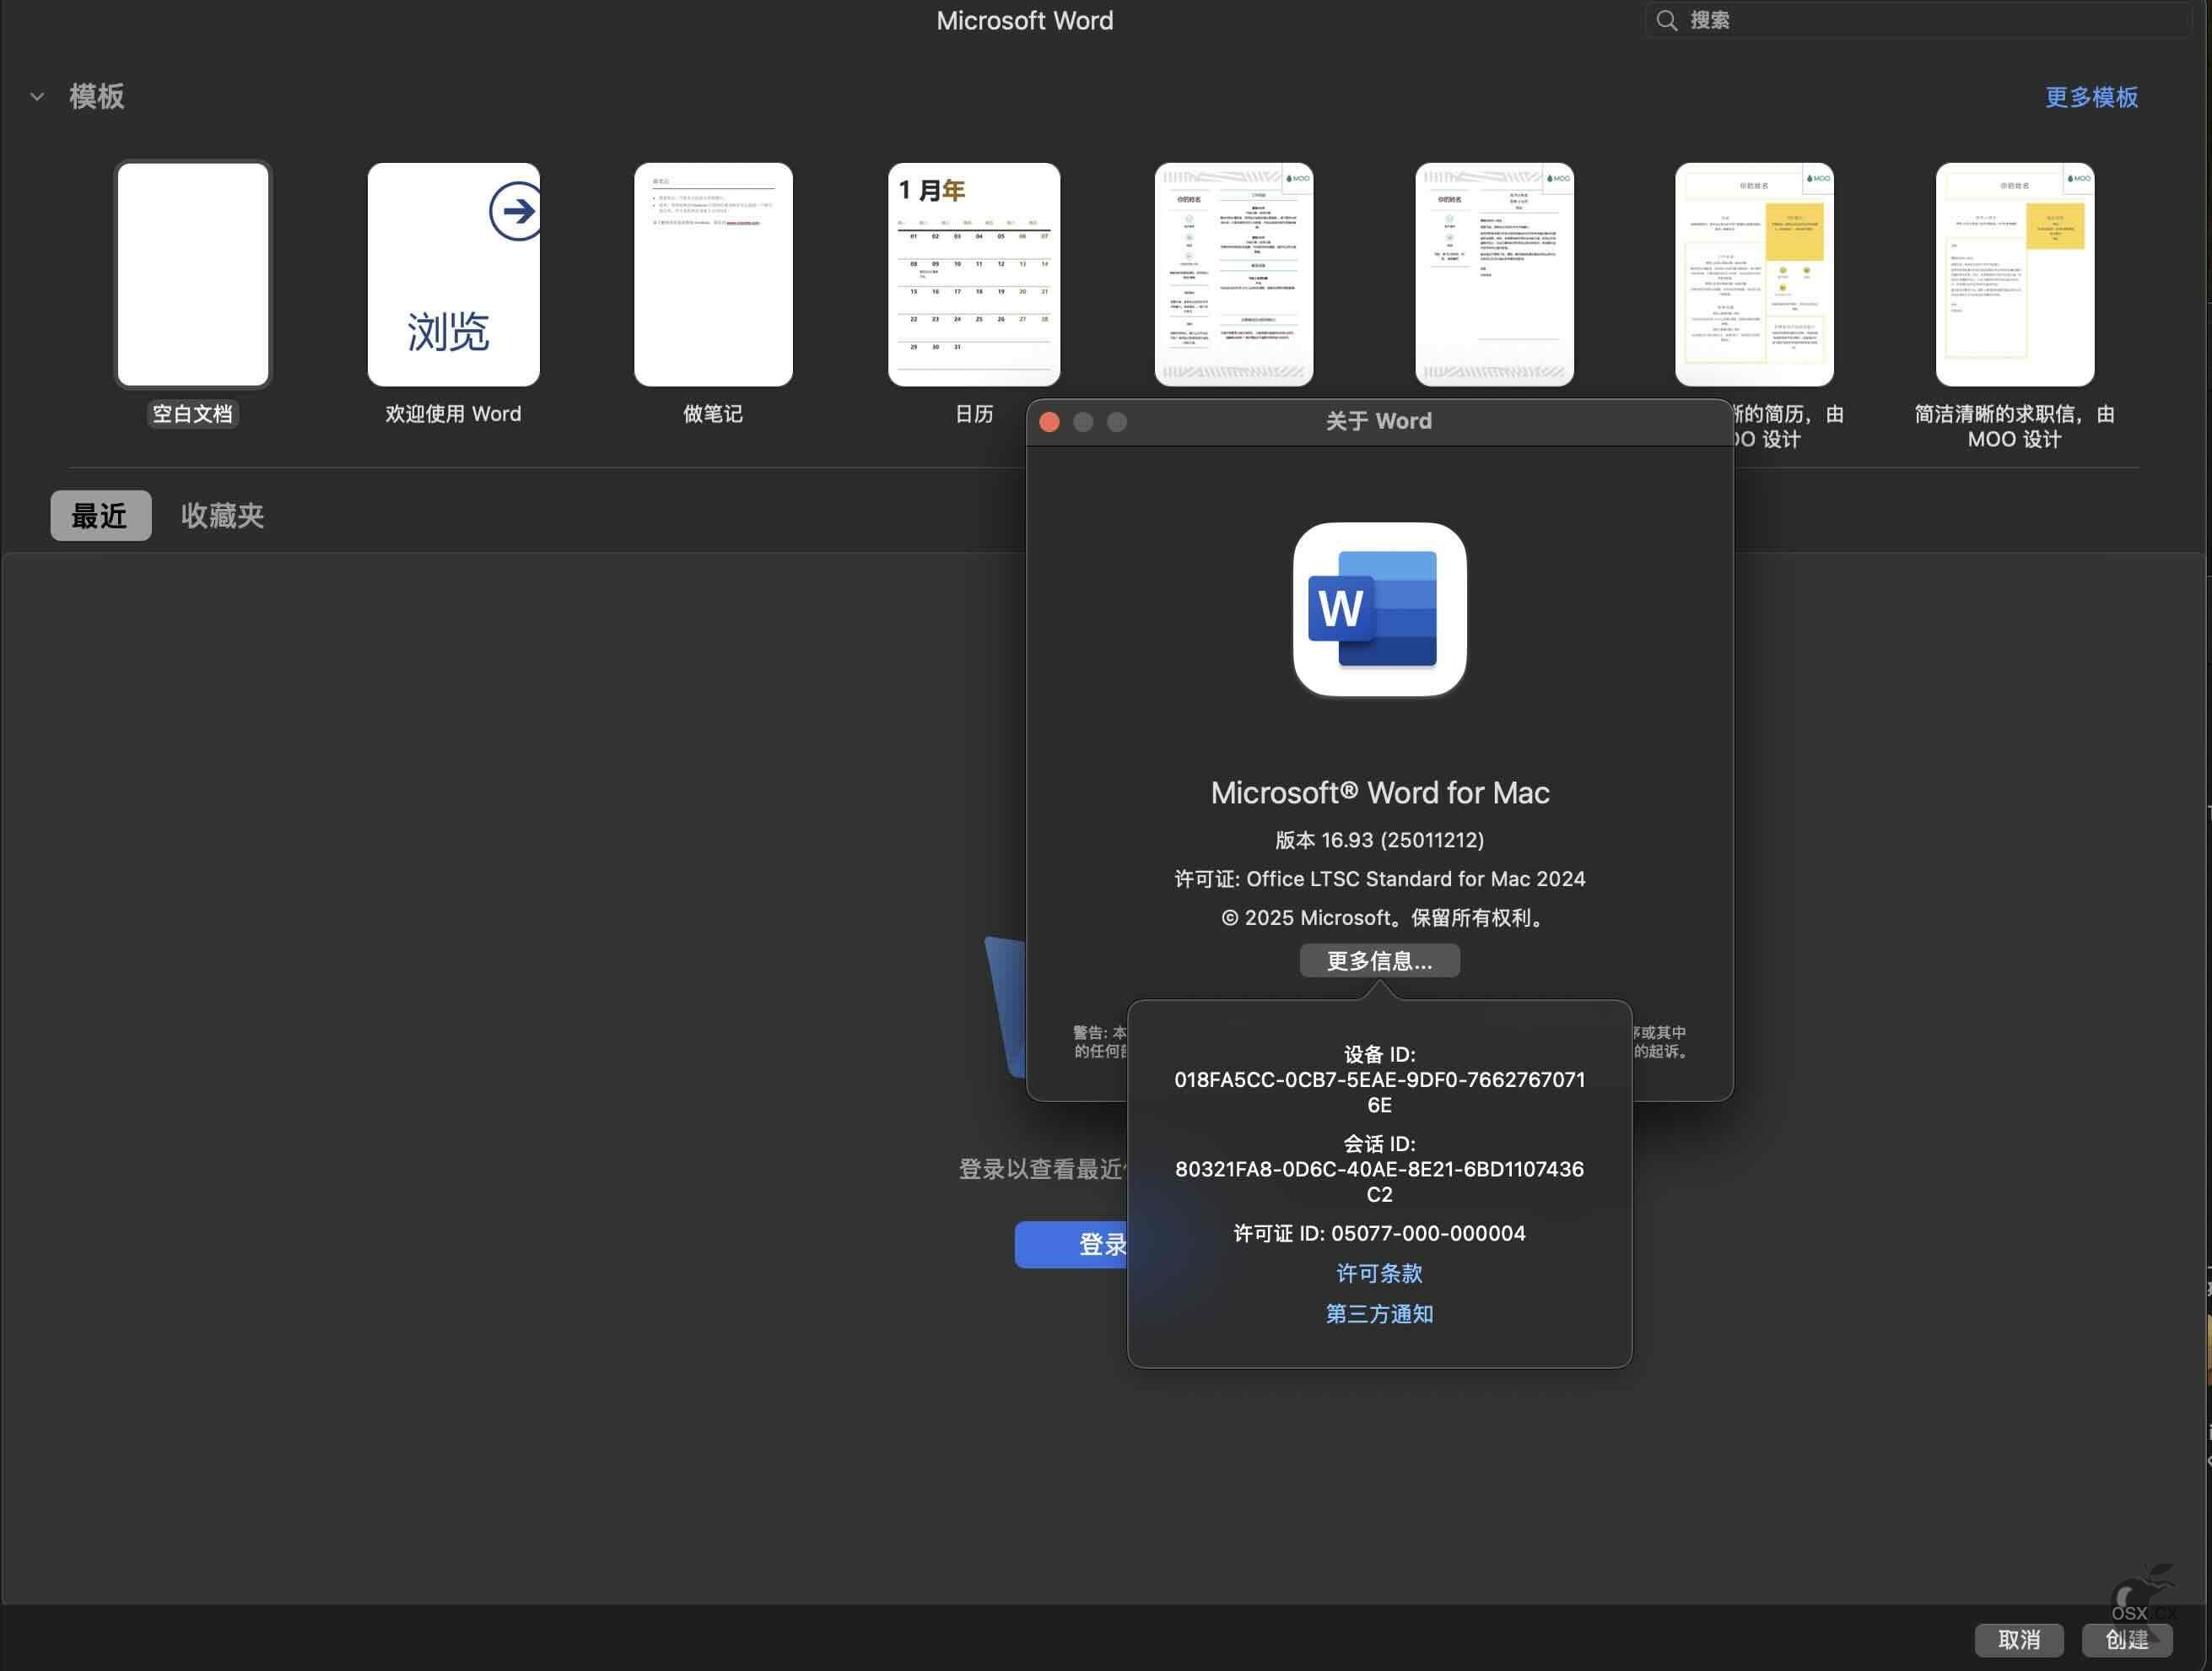Viewport: 2212px width, 1671px height.
Task: Choose the yellow MOO resume template
Action: pos(1754,274)
